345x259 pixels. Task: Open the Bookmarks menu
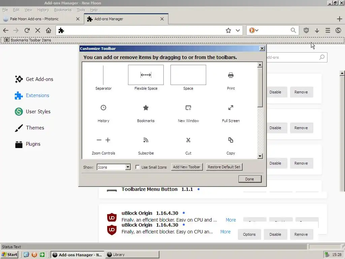(x=63, y=10)
